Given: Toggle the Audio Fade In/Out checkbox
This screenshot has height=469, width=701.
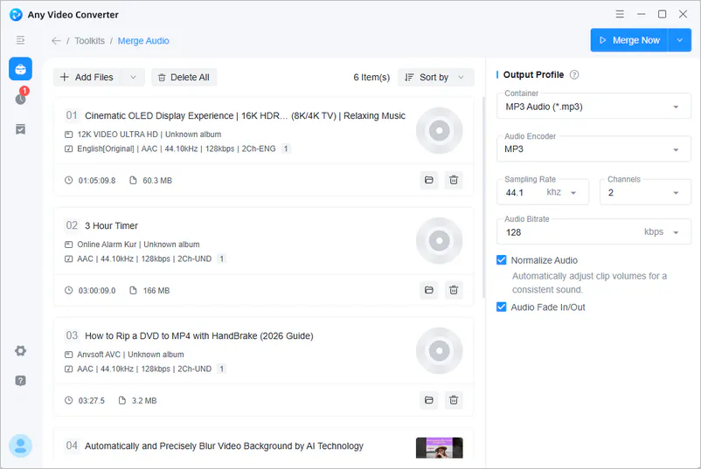Looking at the screenshot, I should [x=501, y=307].
